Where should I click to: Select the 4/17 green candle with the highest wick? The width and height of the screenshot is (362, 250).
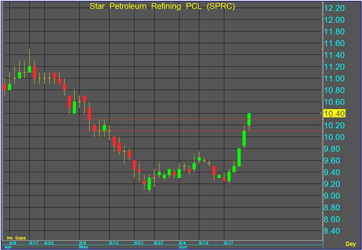29,69
